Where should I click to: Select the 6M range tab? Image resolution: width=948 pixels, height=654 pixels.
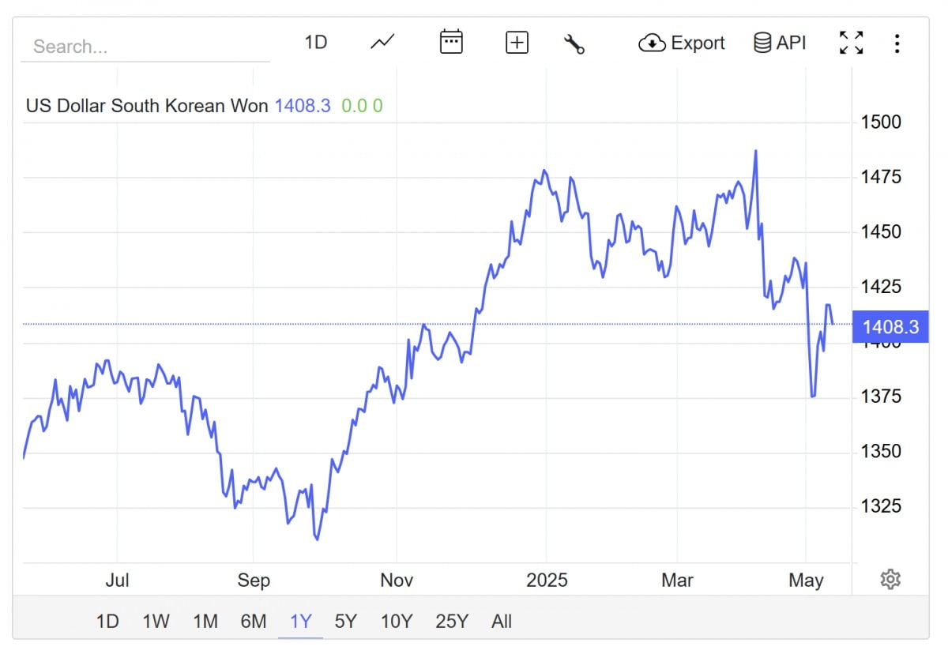coord(254,622)
